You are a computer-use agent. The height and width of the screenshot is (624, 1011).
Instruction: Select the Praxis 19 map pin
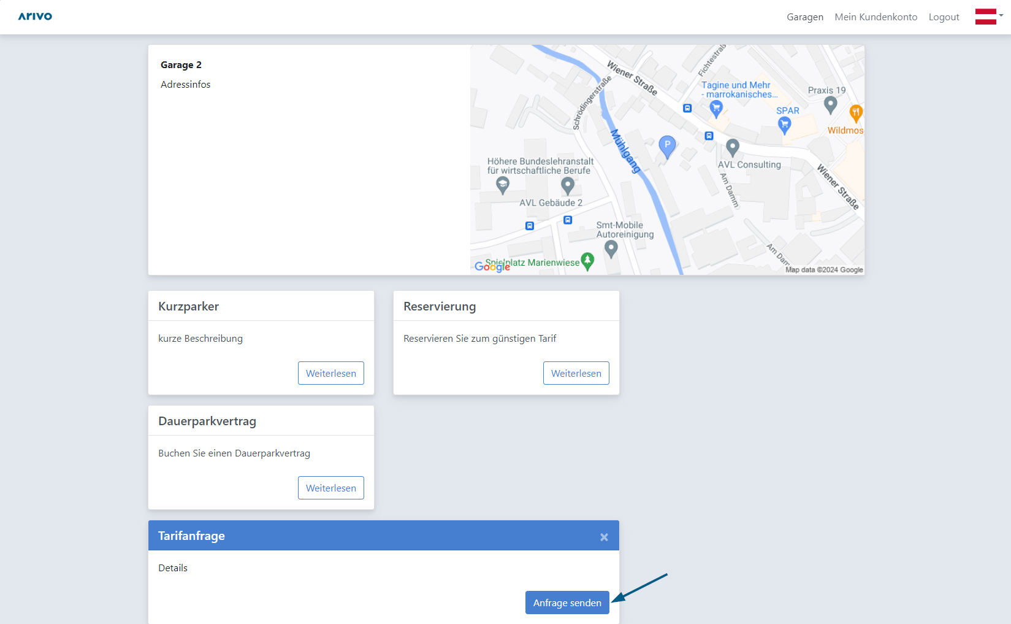tap(830, 105)
